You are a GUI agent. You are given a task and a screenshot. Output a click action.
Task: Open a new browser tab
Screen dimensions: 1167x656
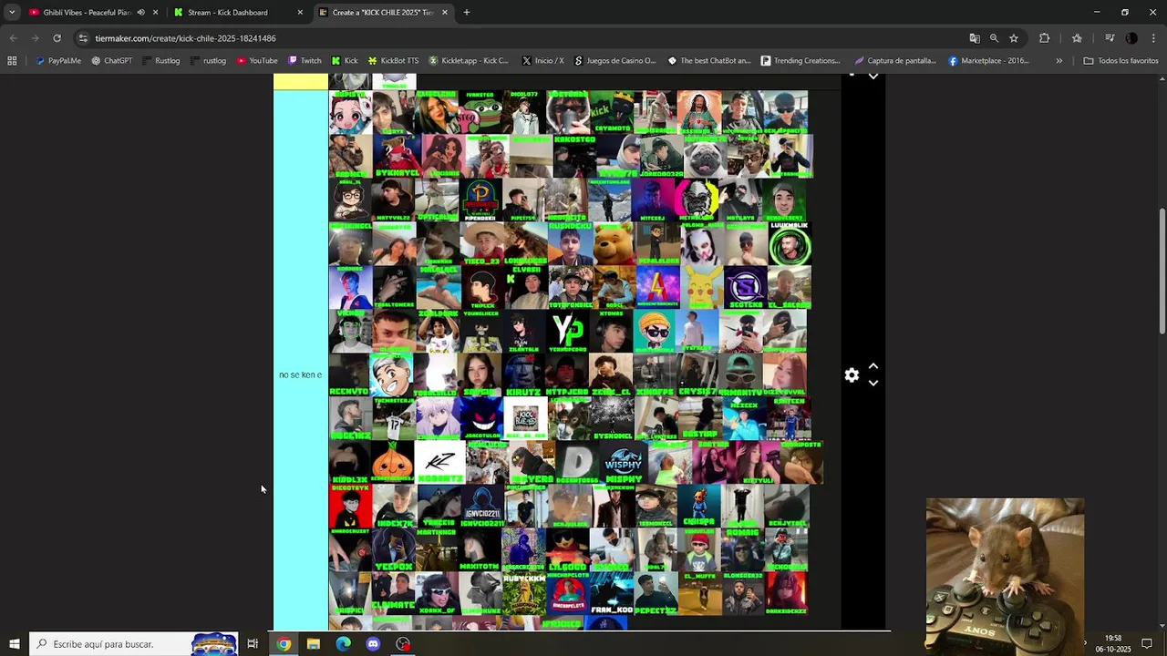point(467,13)
